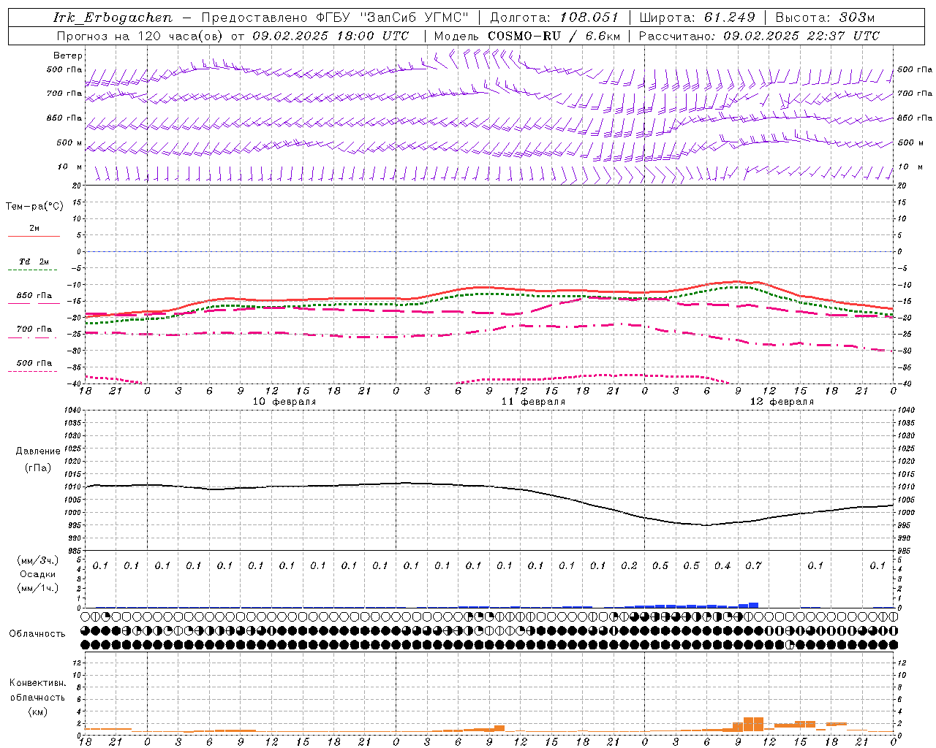This screenshot has height=748, width=936.
Task: Click the Высота: 303м value
Action: click(825, 18)
